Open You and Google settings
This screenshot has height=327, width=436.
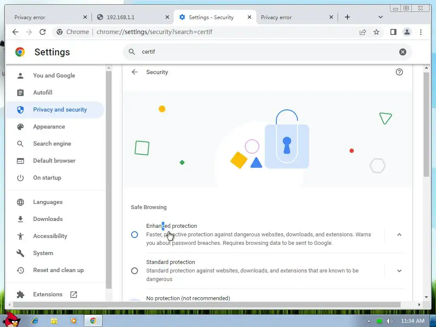[55, 76]
